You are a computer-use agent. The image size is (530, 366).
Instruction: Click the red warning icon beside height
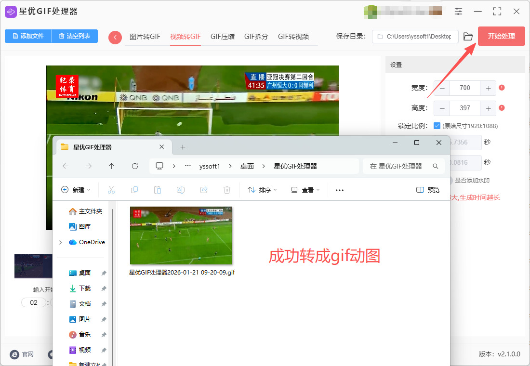pos(502,108)
